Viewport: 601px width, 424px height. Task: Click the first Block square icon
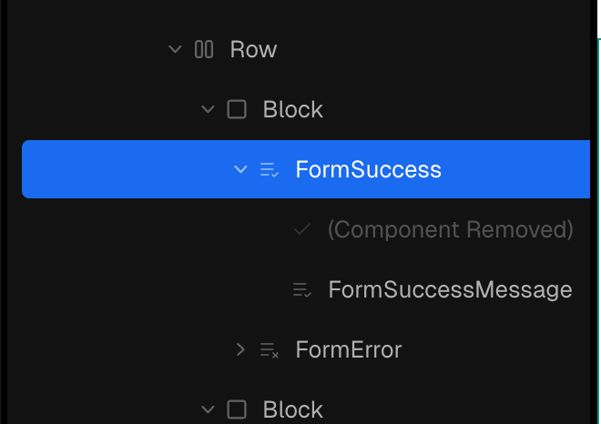pos(237,109)
